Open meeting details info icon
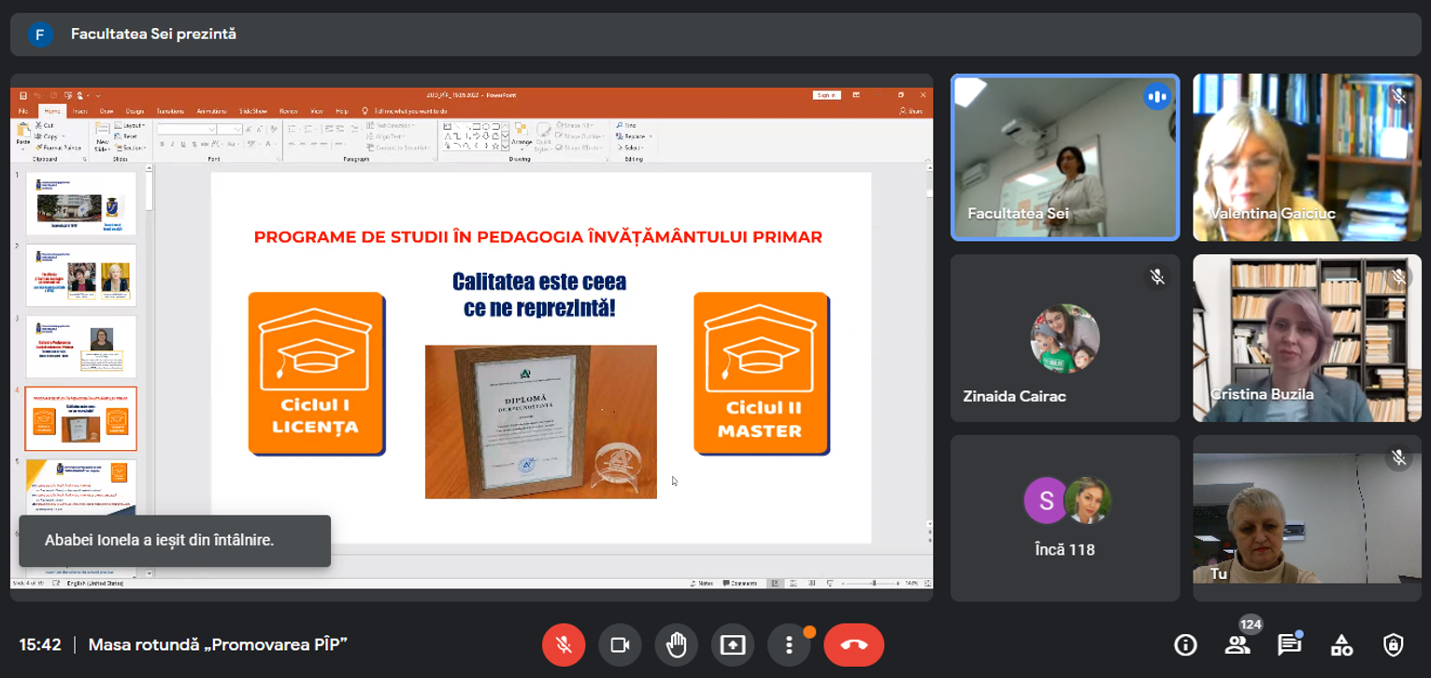 [1185, 644]
